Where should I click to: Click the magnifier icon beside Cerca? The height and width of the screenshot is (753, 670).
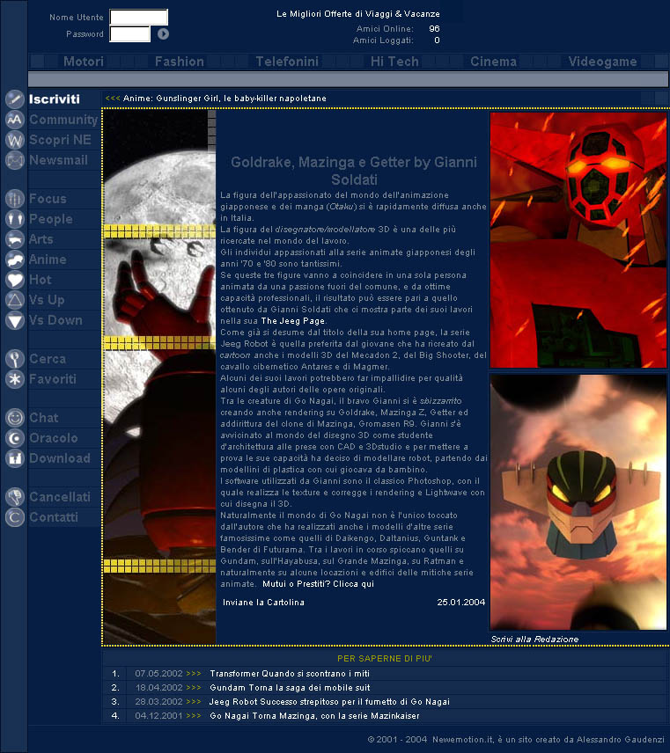coord(15,359)
